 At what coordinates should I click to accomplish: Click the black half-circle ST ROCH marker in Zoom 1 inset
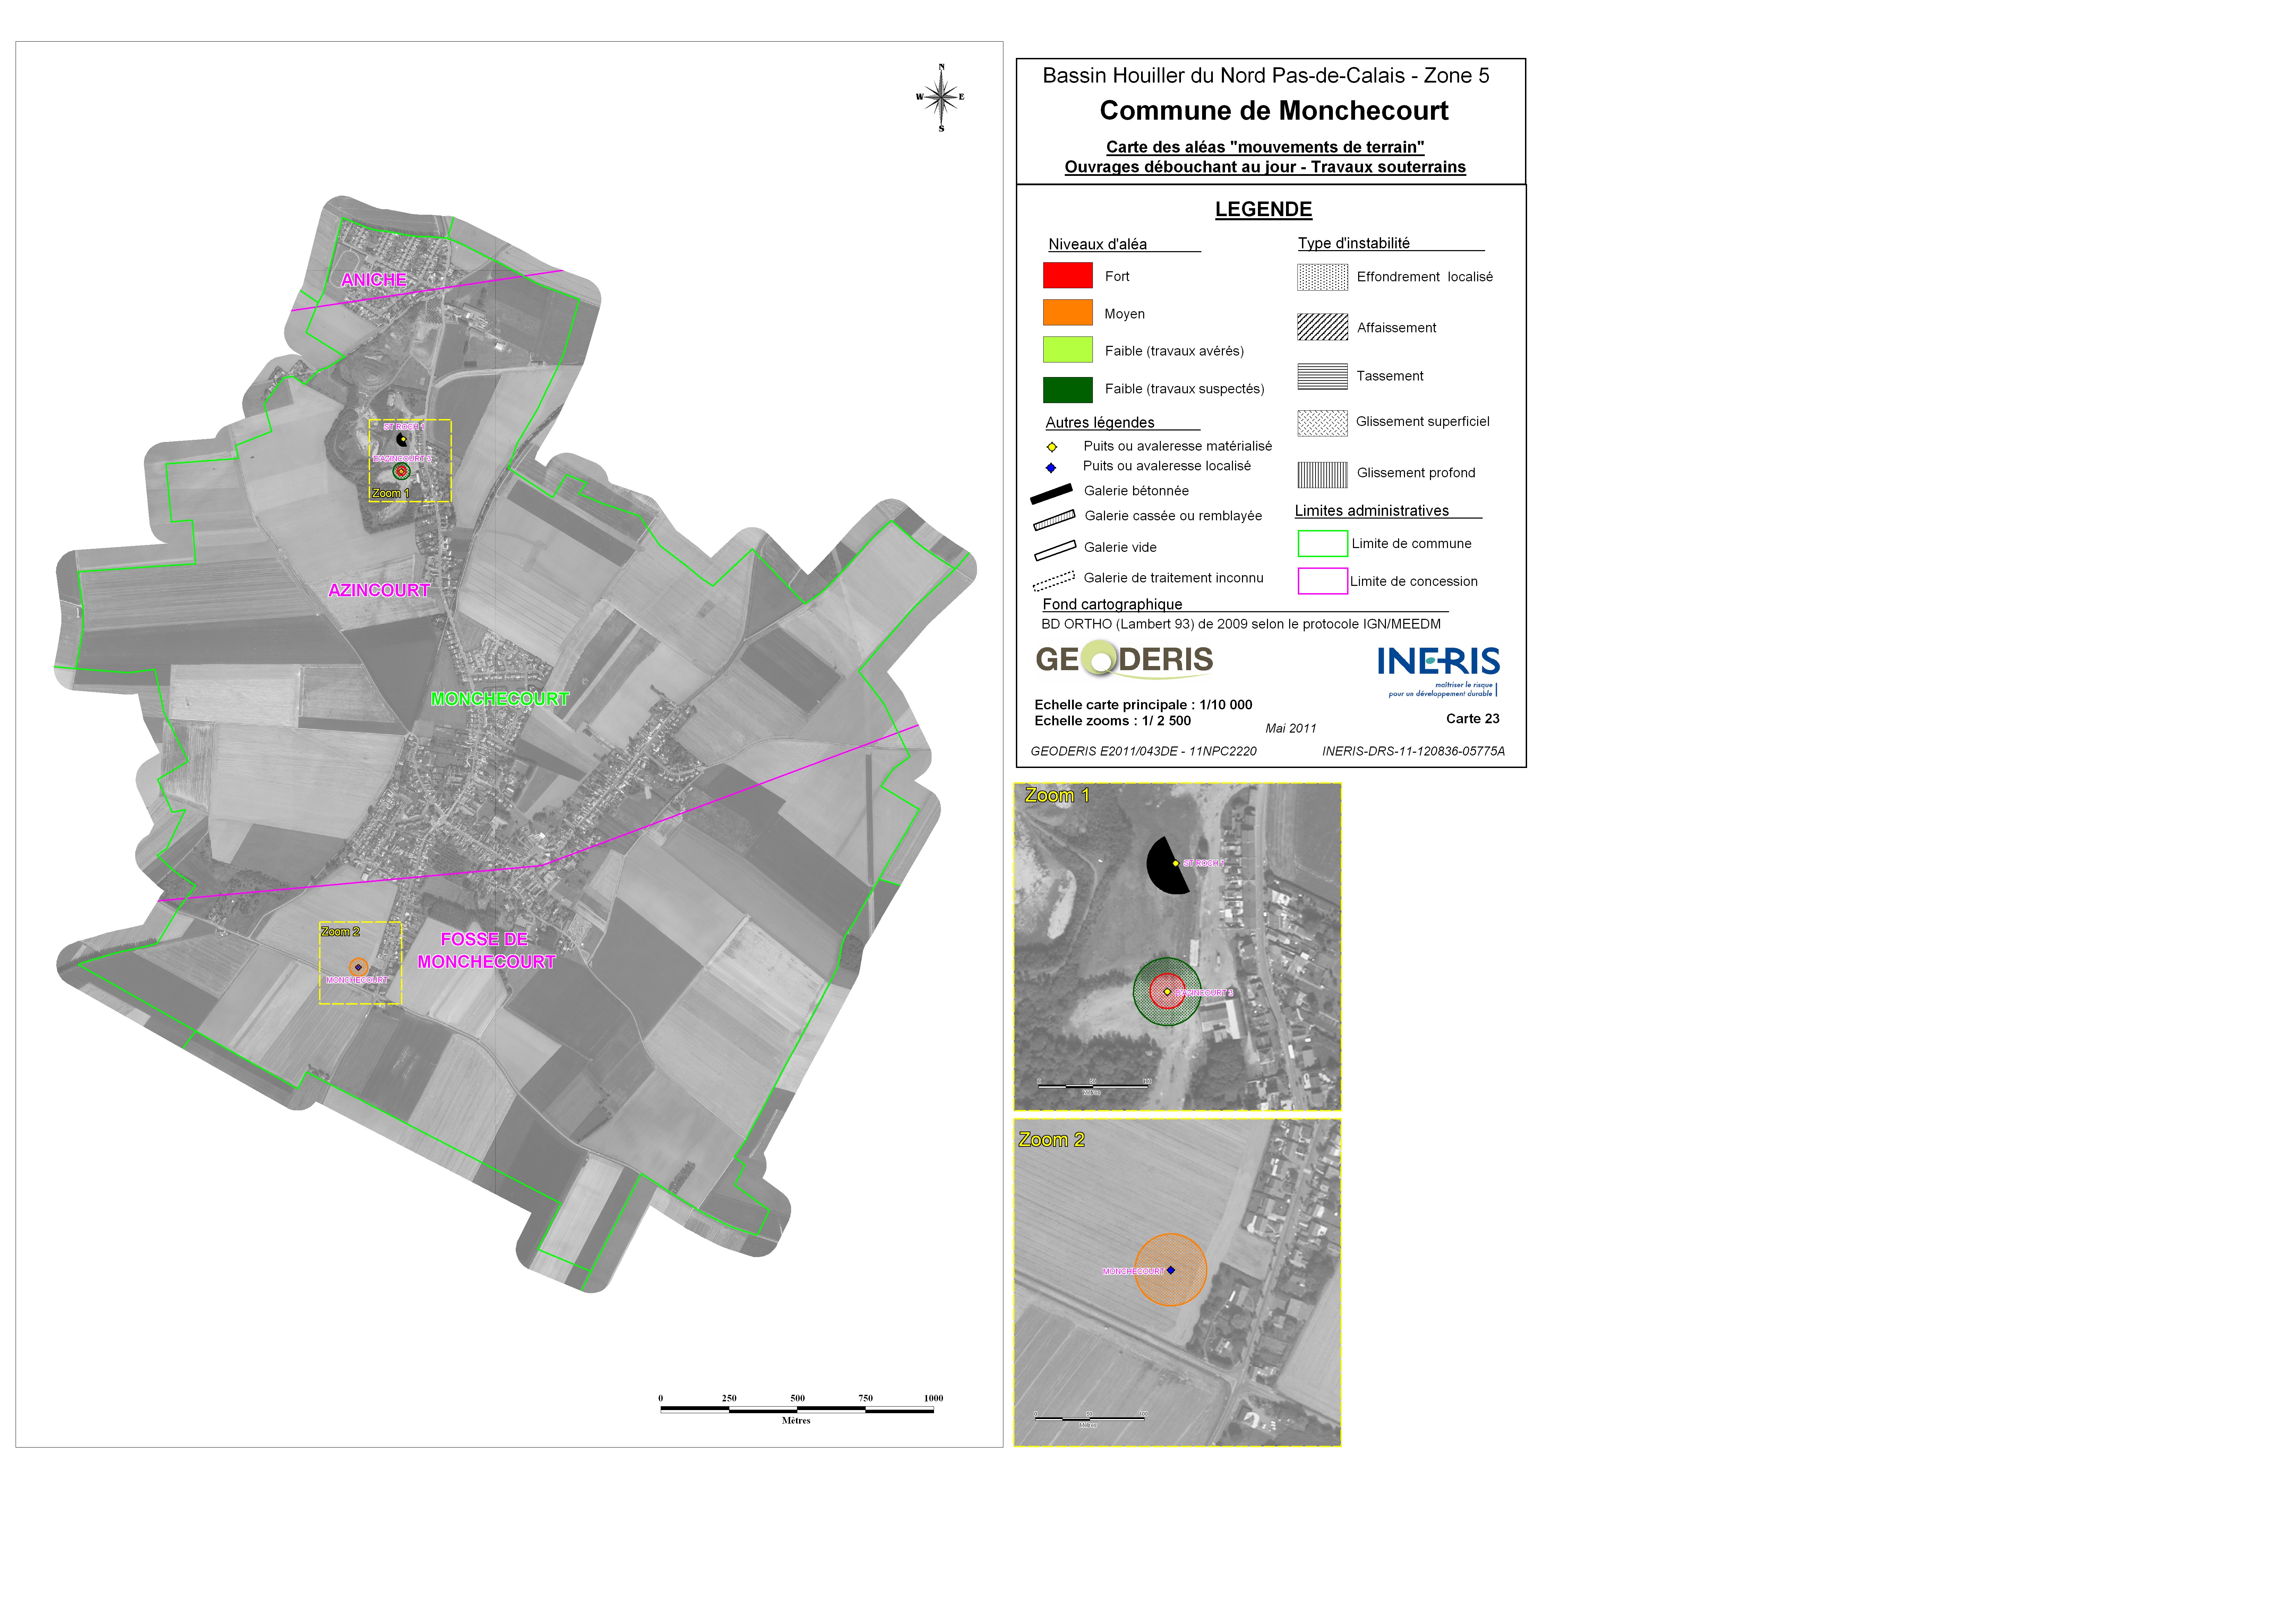pyautogui.click(x=1168, y=865)
